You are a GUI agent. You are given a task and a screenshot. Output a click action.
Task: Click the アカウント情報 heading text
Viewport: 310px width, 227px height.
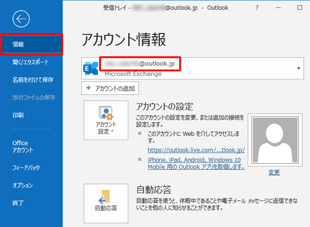[x=123, y=40]
